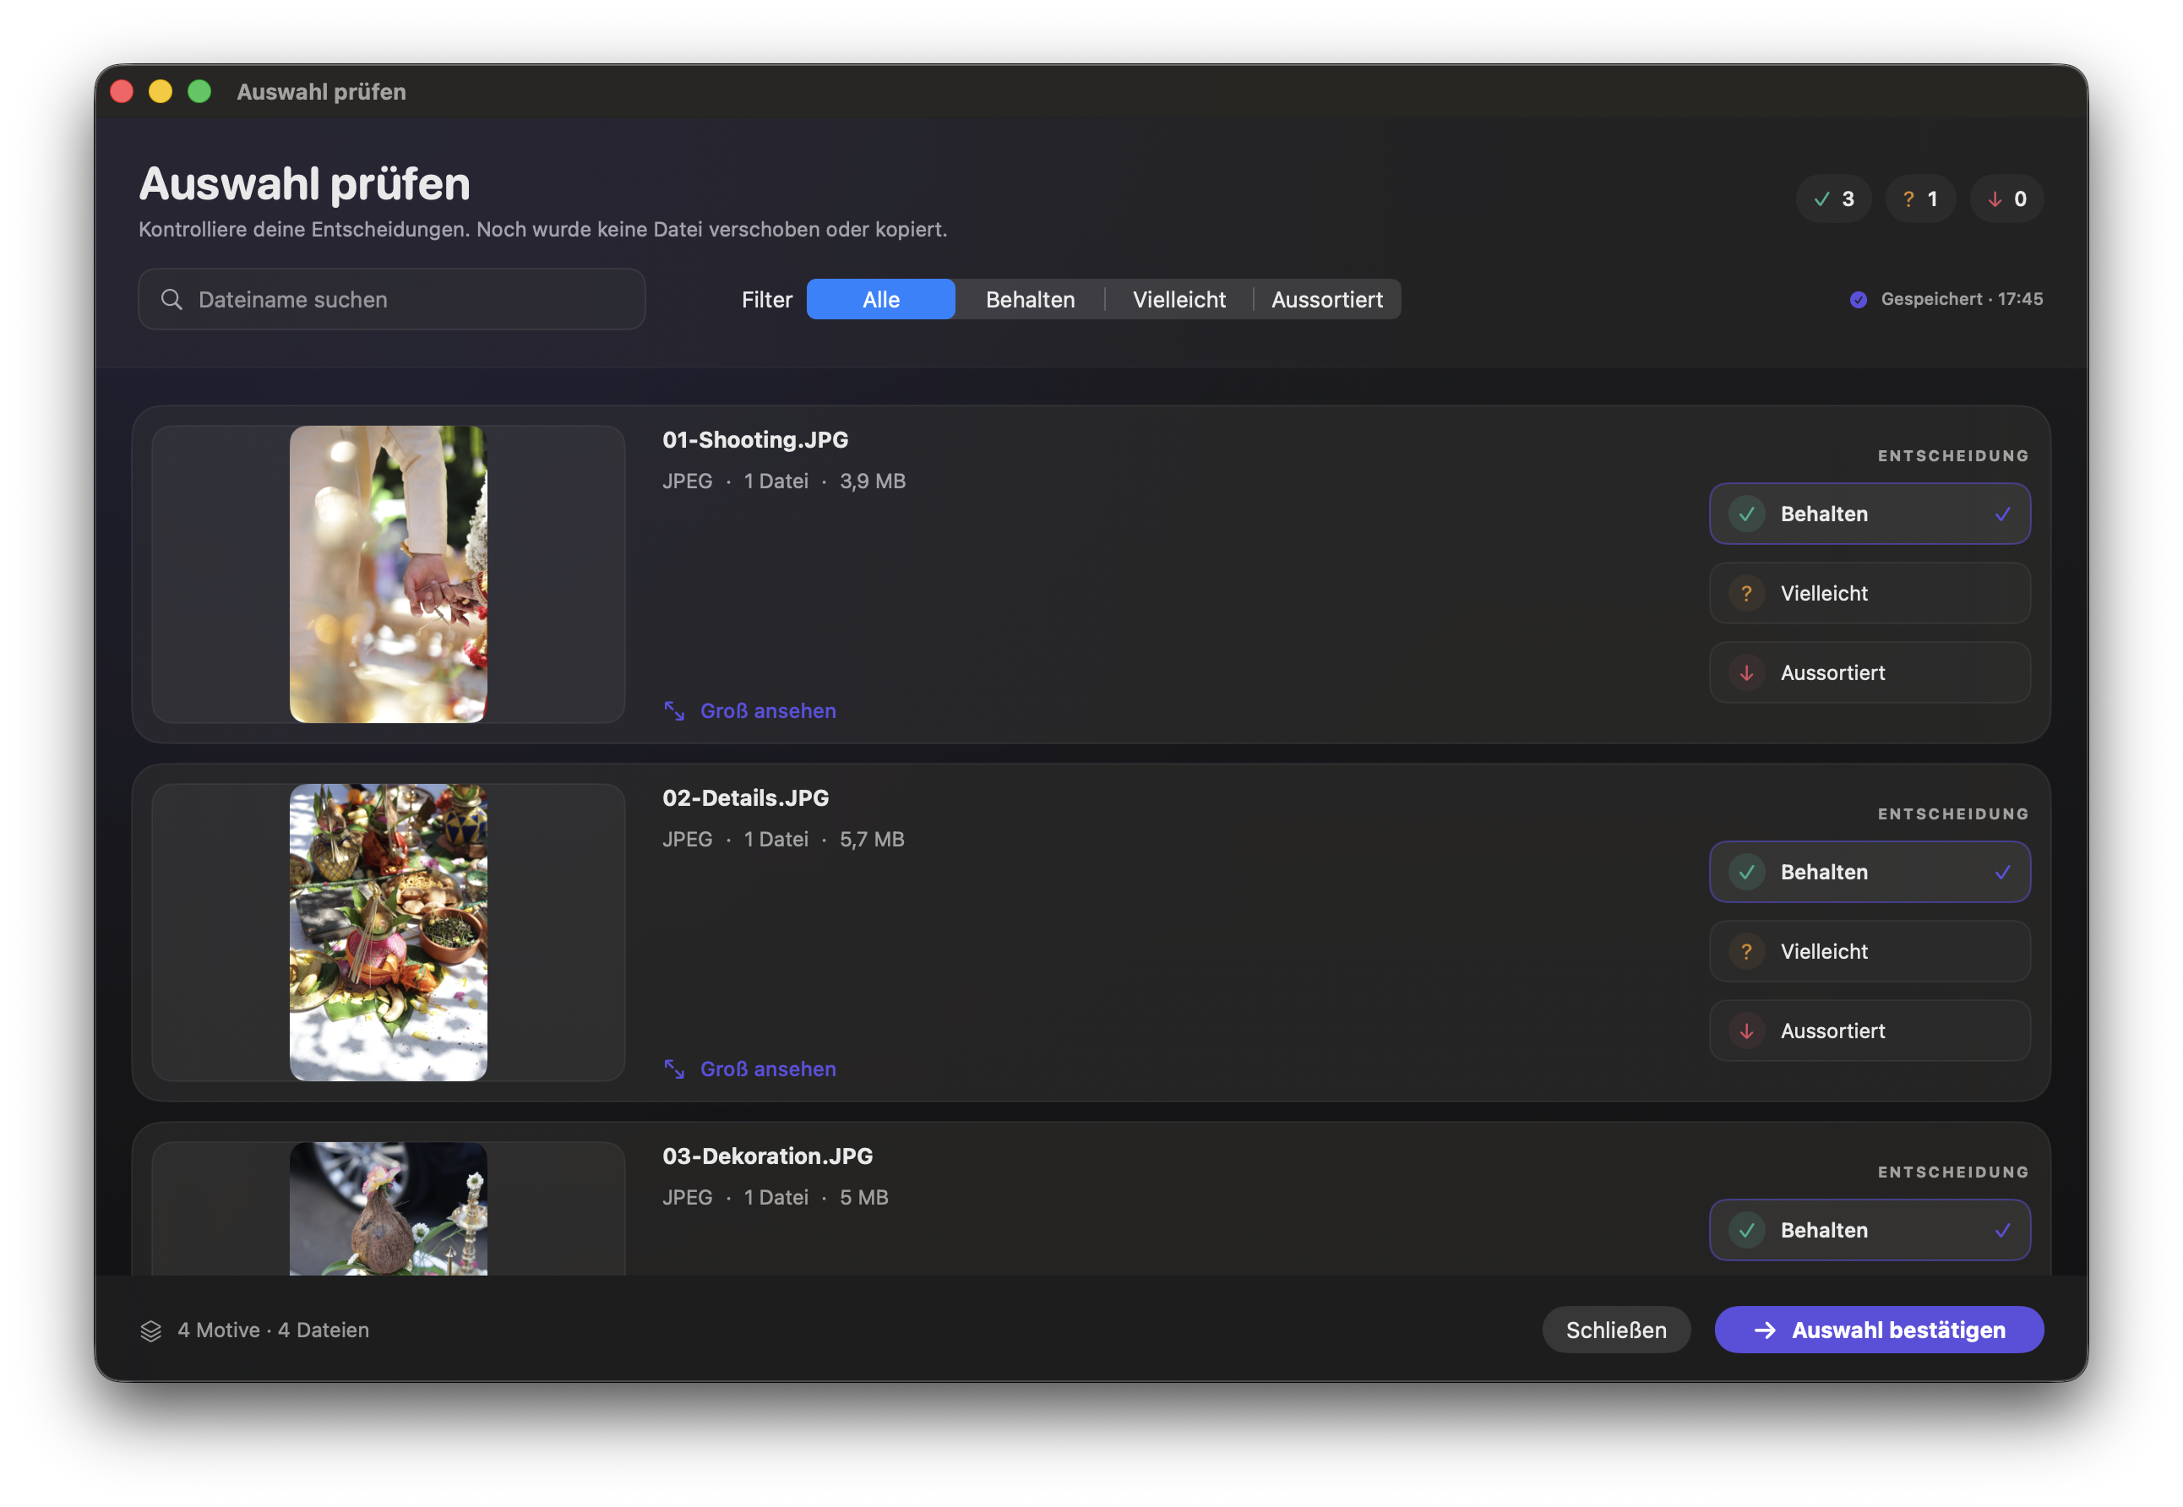This screenshot has height=1507, width=2183.
Task: Open the 03-Dekoration.JPG thumbnail
Action: (x=388, y=1209)
